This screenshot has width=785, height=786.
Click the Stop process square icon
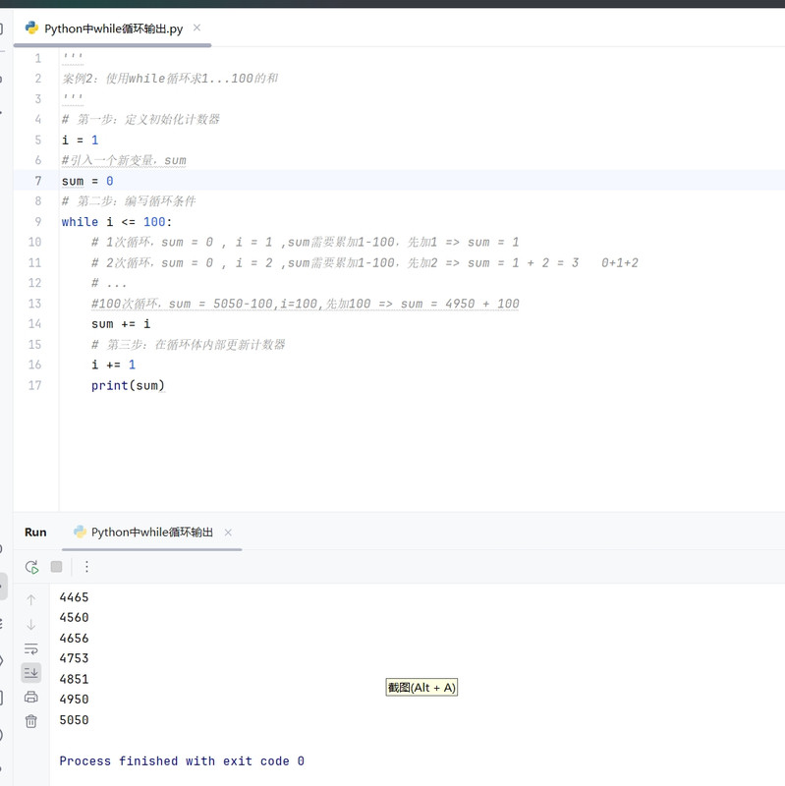point(57,567)
